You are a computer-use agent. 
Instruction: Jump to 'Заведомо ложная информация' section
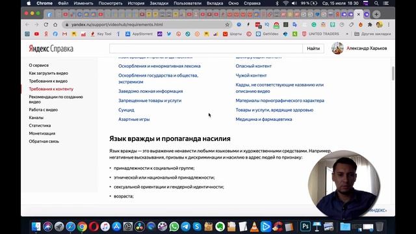pos(150,91)
